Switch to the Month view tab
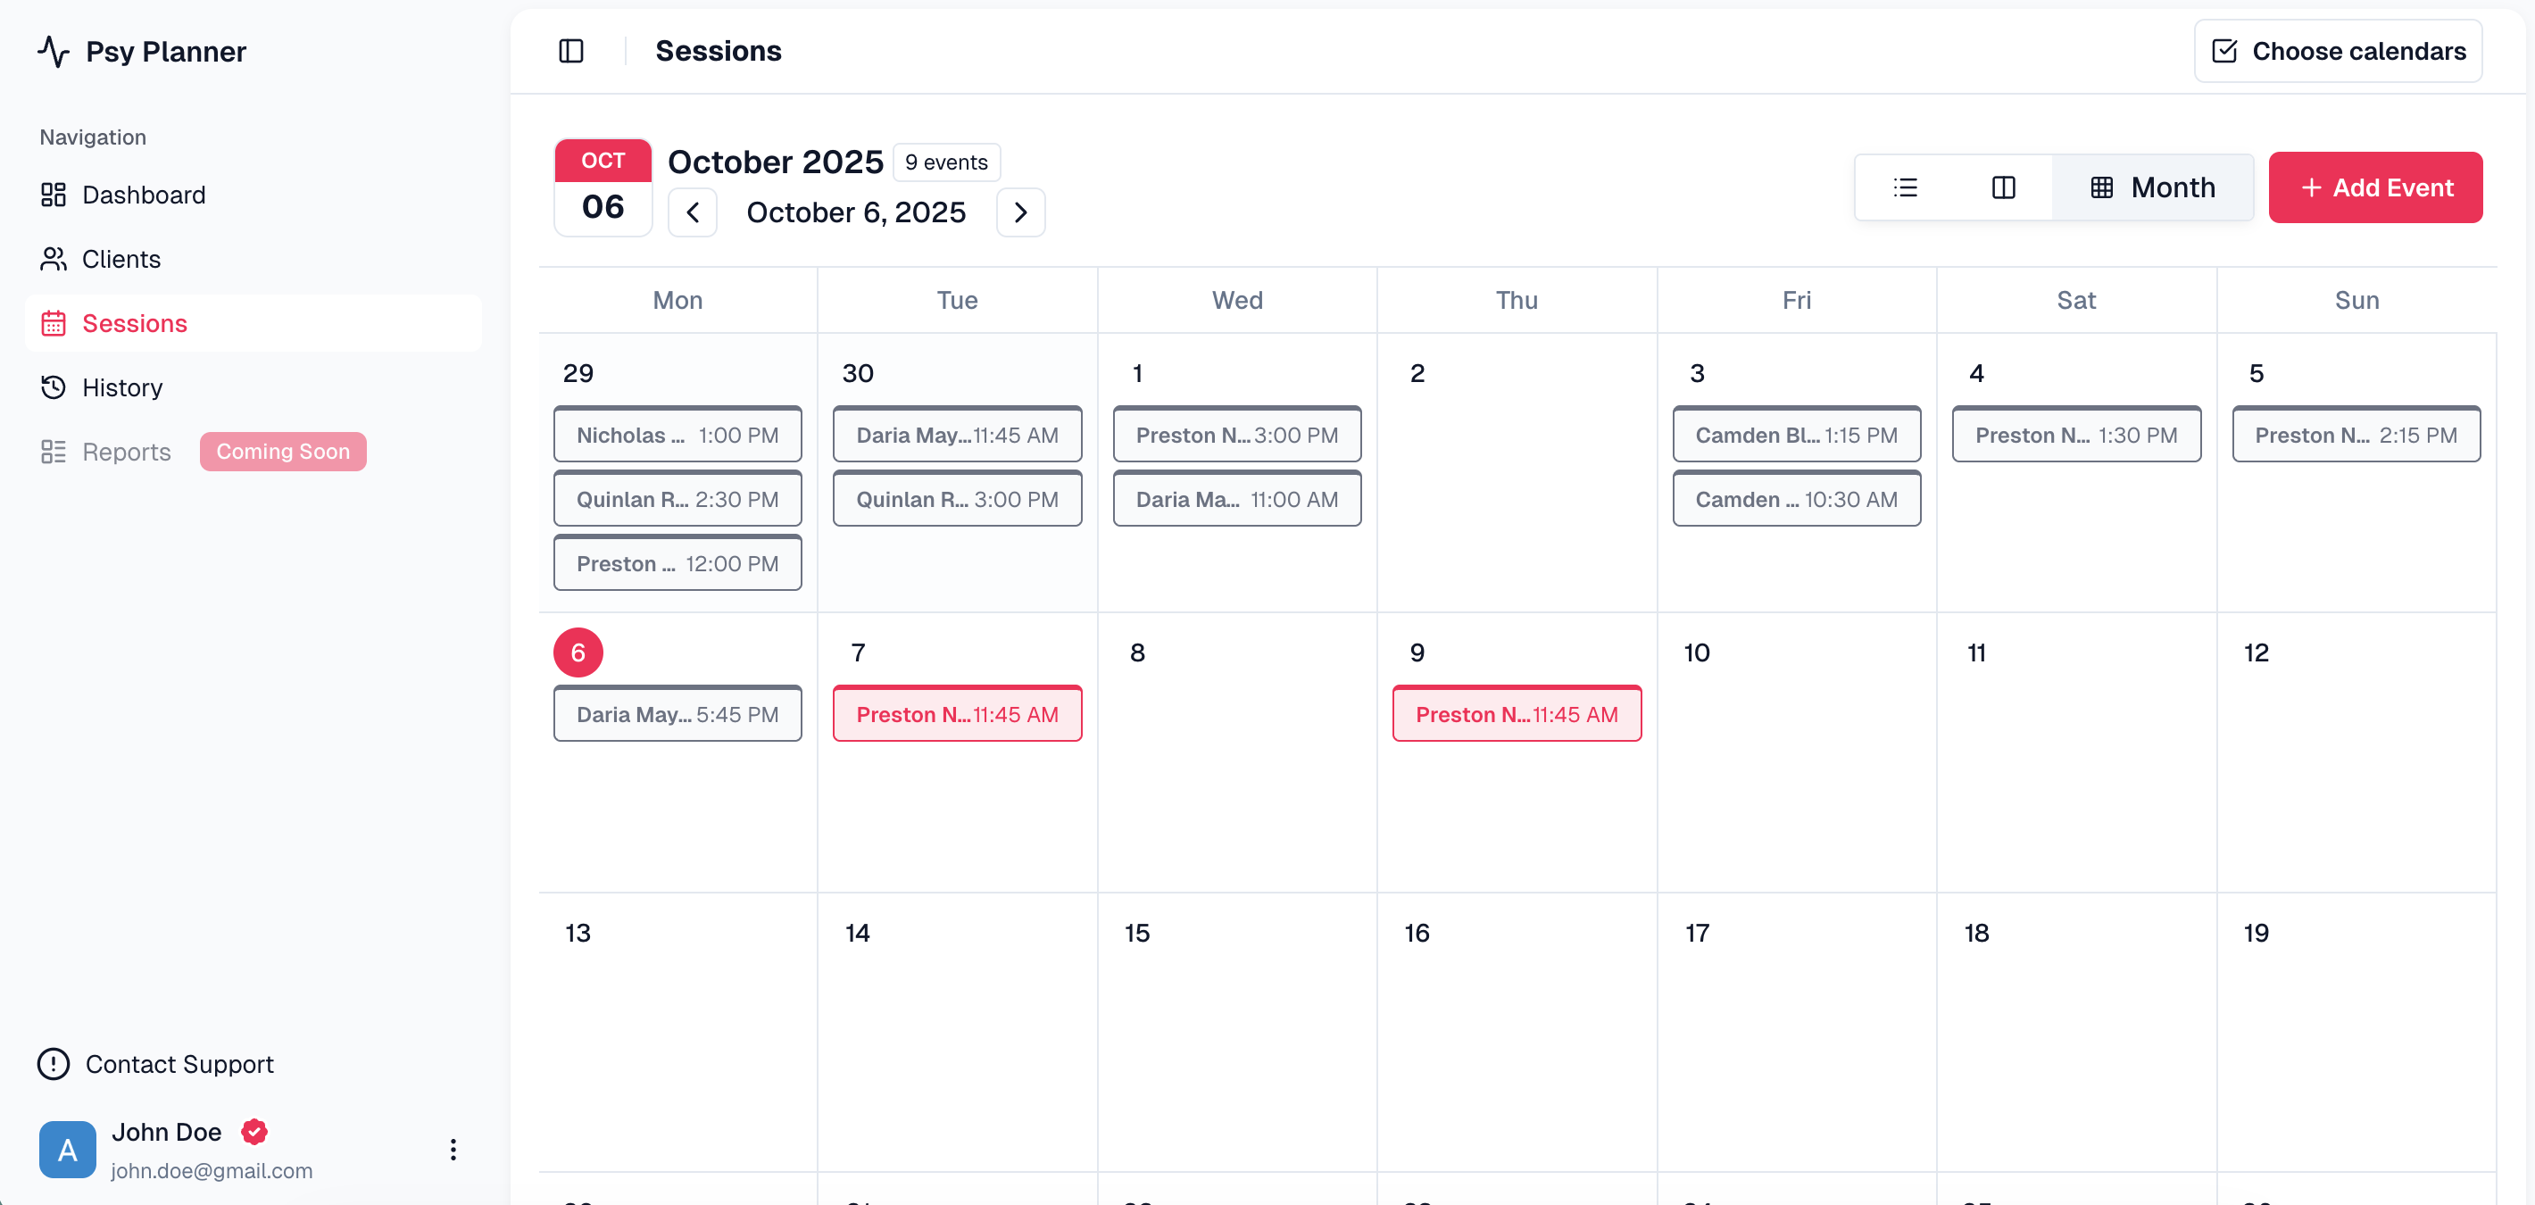 point(2153,187)
